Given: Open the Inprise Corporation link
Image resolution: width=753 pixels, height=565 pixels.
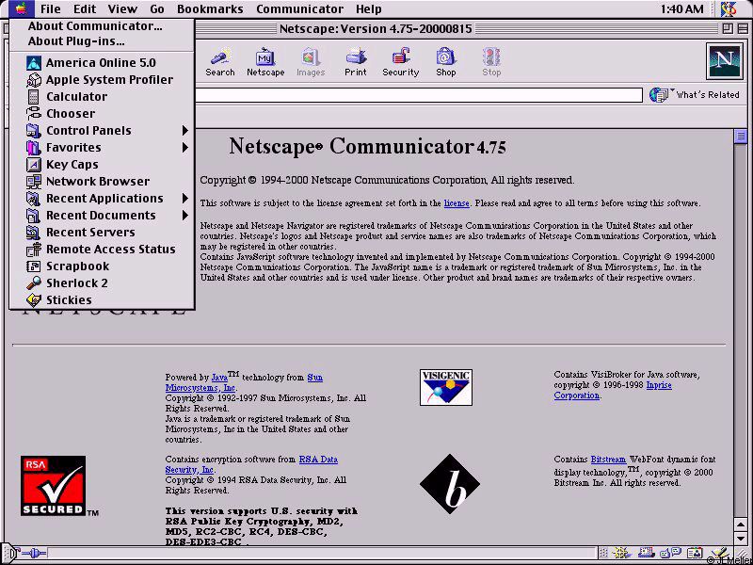Looking at the screenshot, I should [613, 390].
